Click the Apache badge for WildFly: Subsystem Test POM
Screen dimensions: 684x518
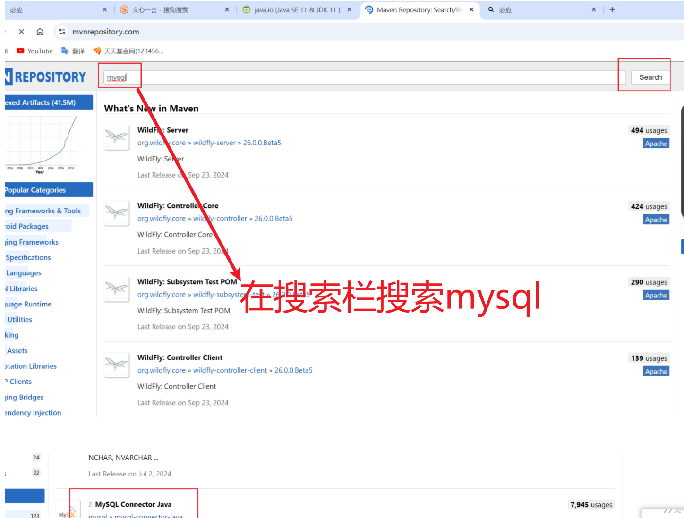tap(656, 296)
